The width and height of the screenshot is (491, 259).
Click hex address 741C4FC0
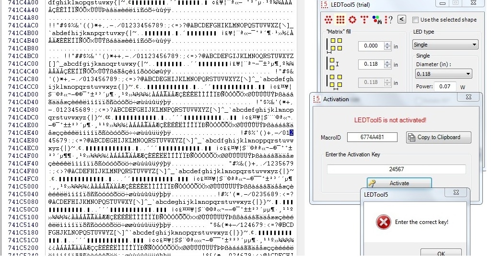click(x=23, y=179)
